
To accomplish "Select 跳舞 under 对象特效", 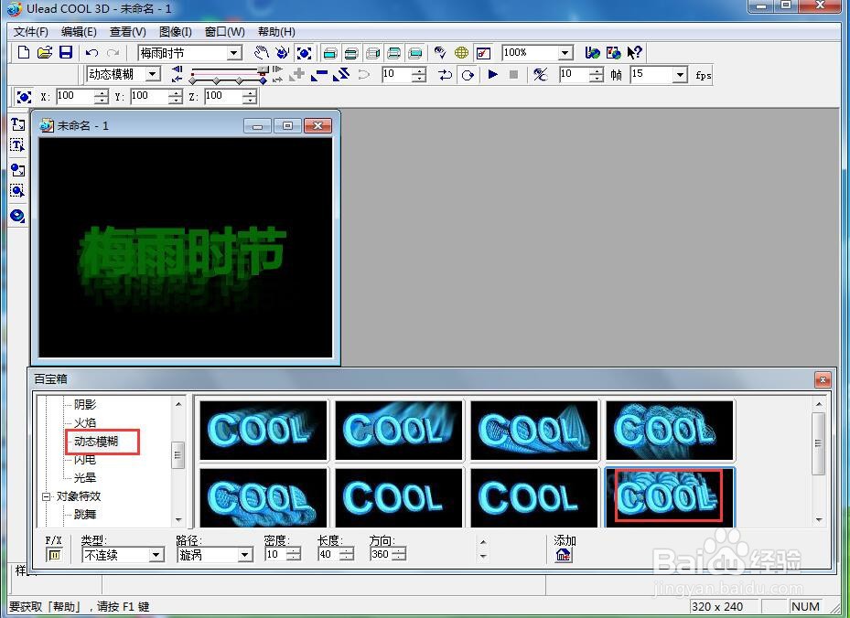I will [85, 515].
